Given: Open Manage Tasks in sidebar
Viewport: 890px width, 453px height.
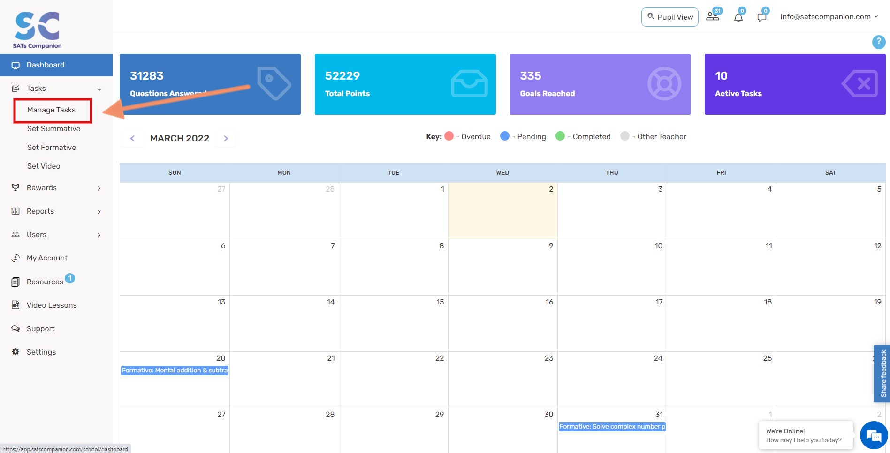Looking at the screenshot, I should point(52,110).
